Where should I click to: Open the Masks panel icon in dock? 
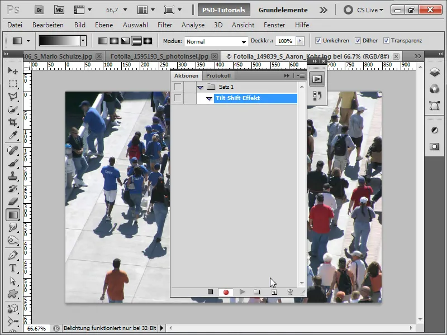[435, 147]
